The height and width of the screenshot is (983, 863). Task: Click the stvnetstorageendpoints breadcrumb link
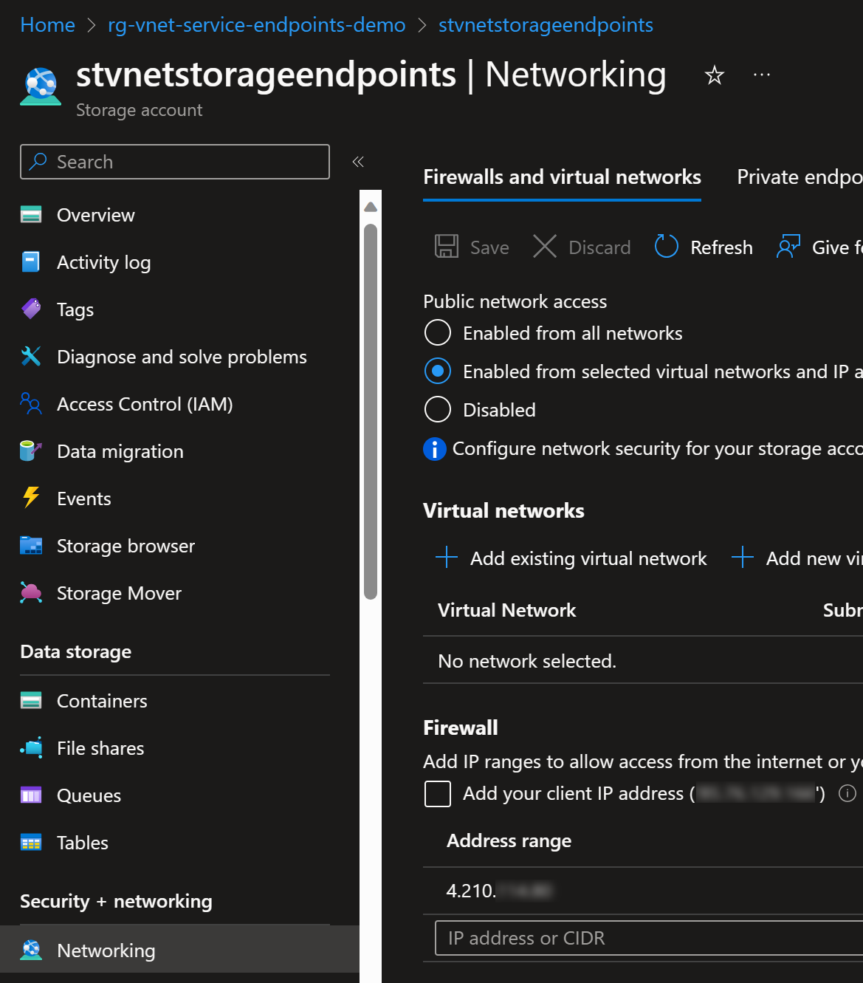click(546, 25)
